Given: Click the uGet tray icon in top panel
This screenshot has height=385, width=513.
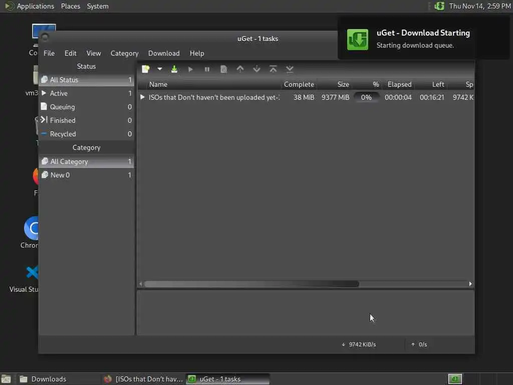Looking at the screenshot, I should (x=439, y=6).
